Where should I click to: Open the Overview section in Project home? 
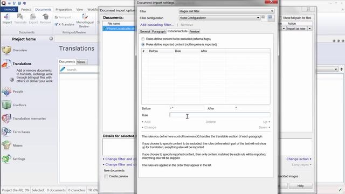tap(6, 50)
